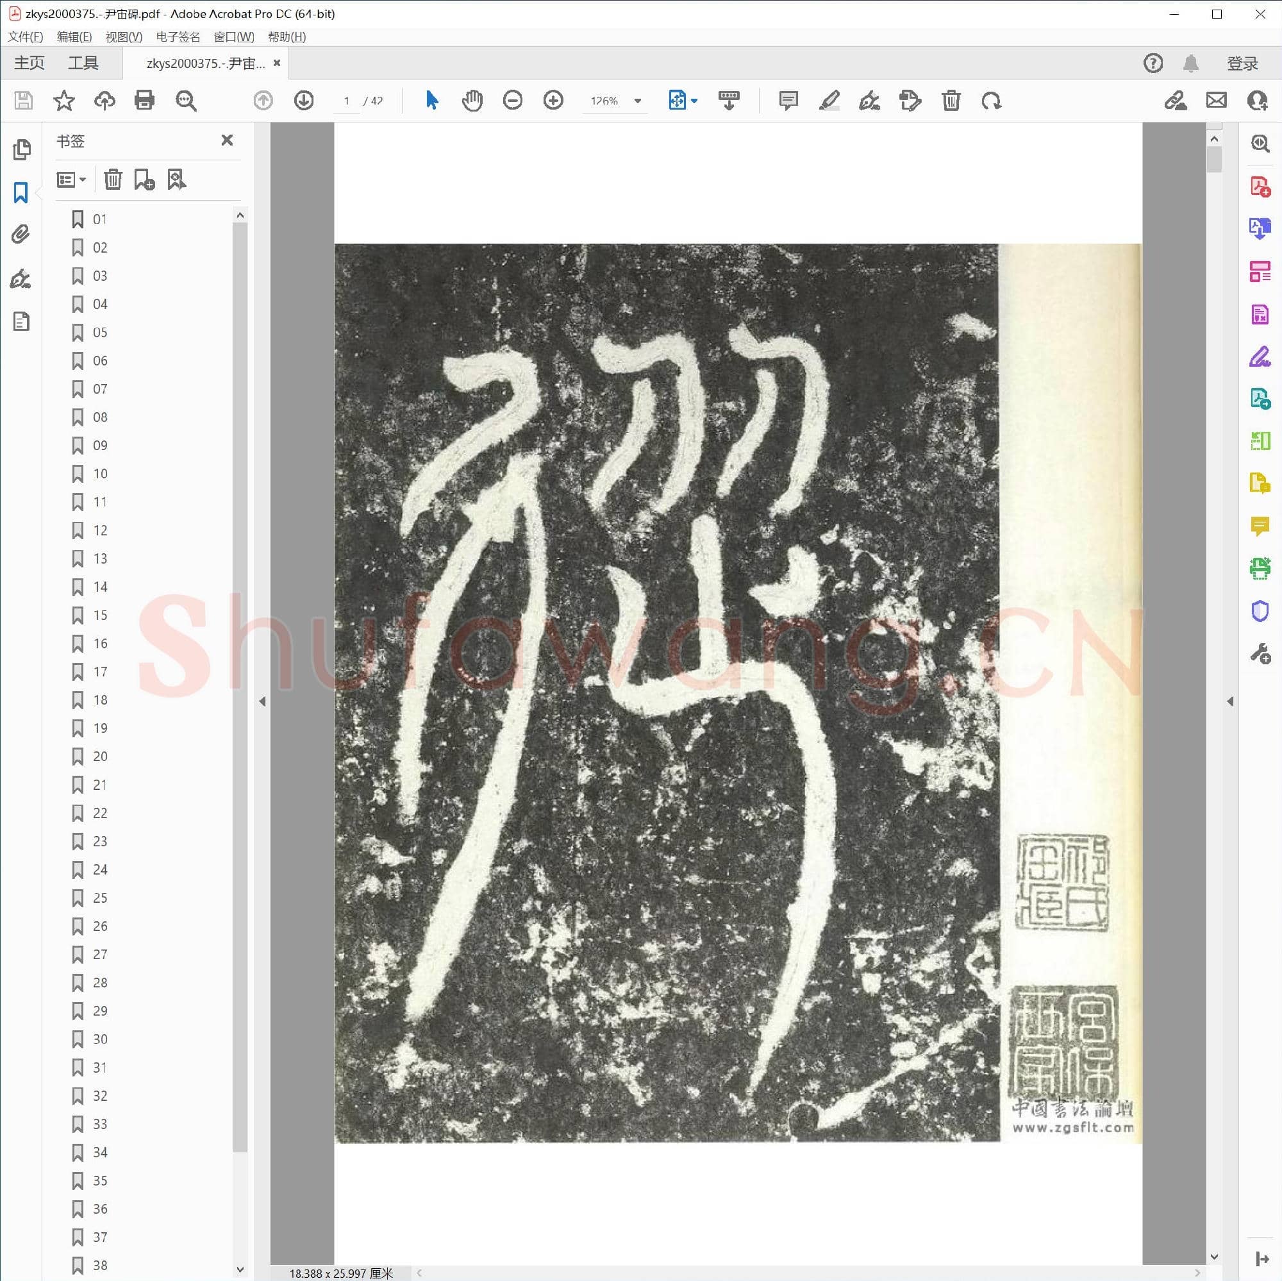Open the bookmark options menu
1282x1281 pixels.
point(71,180)
